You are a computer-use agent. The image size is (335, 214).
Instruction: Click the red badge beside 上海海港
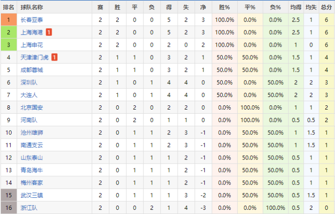[x=49, y=32]
